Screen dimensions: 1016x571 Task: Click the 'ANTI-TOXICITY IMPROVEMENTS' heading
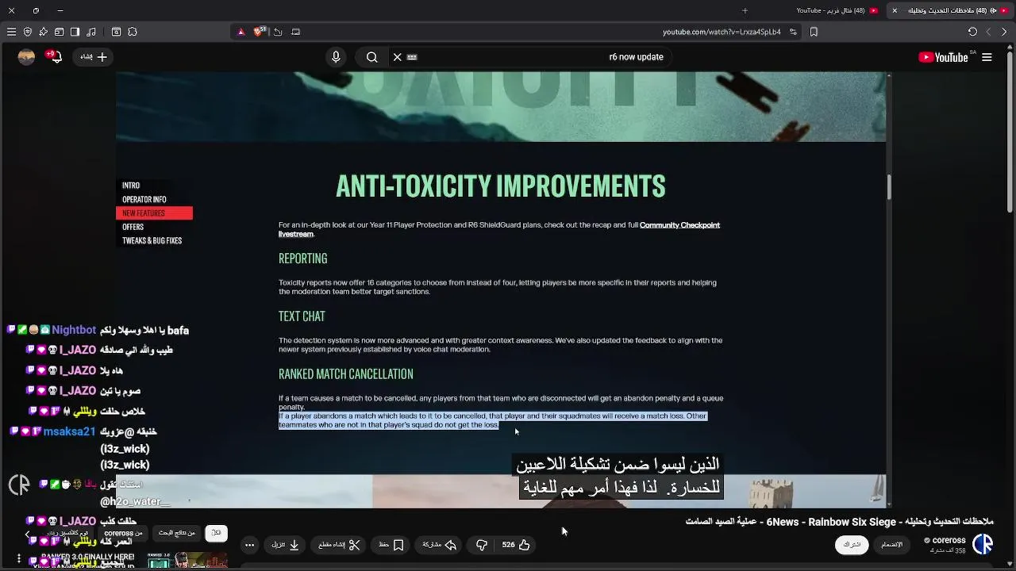pos(501,186)
